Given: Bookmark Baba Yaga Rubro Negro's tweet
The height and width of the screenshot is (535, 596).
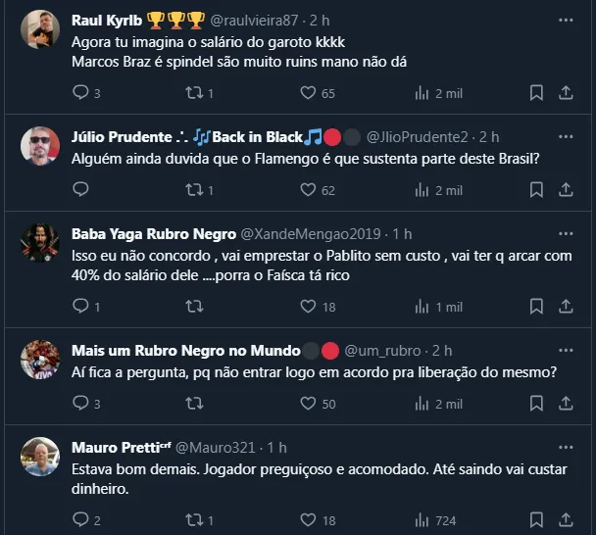Looking at the screenshot, I should 536,307.
